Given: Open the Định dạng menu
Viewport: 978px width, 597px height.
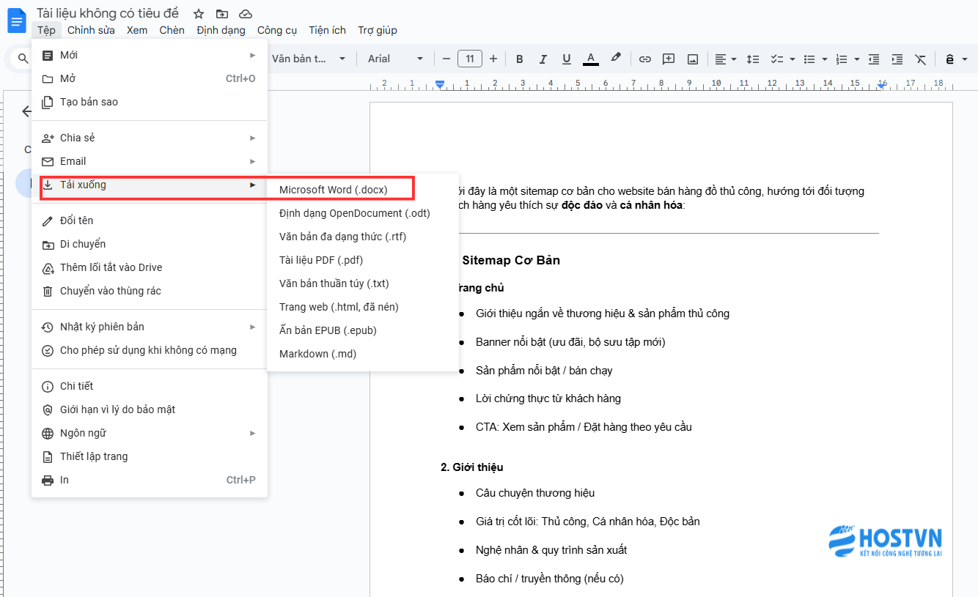Looking at the screenshot, I should (221, 30).
